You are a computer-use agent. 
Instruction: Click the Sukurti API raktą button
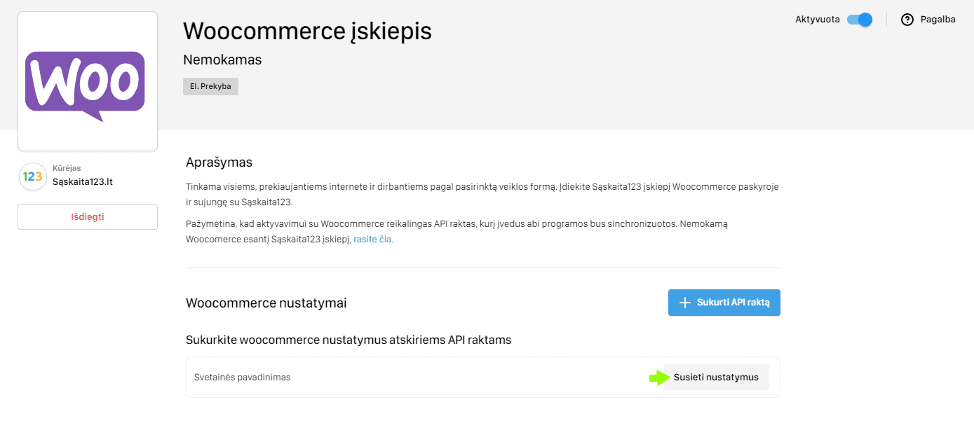[x=724, y=302]
